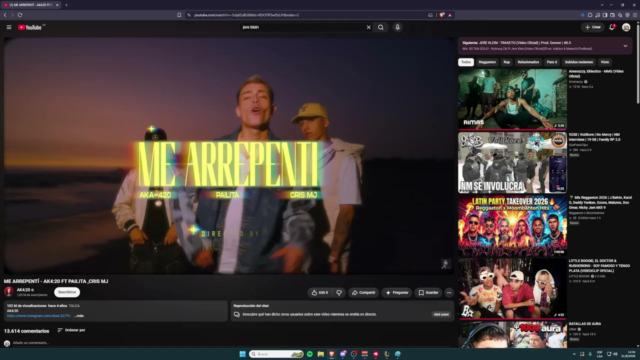The height and width of the screenshot is (360, 640).
Task: Open the Instagram link in description
Action: [x=38, y=316]
